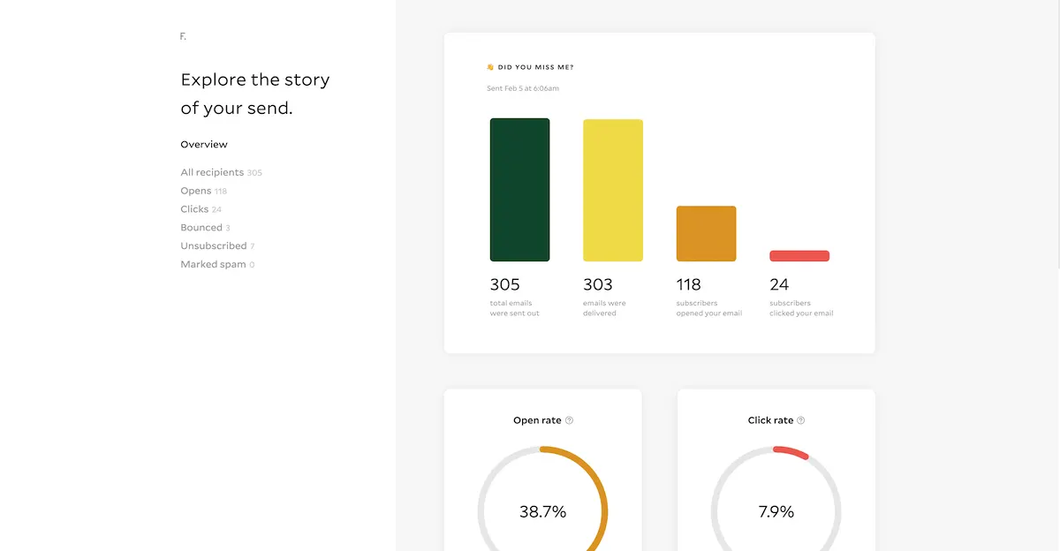Image resolution: width=1060 pixels, height=551 pixels.
Task: Click the 38.7% open rate value
Action: [542, 511]
